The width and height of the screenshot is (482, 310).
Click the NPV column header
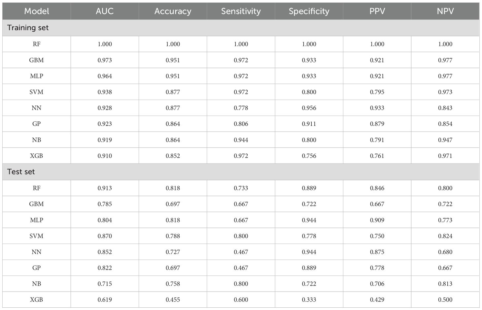[x=445, y=11]
